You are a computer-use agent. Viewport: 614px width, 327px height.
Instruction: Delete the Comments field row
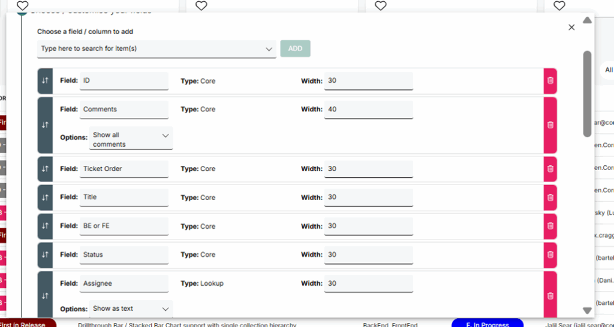coord(550,125)
